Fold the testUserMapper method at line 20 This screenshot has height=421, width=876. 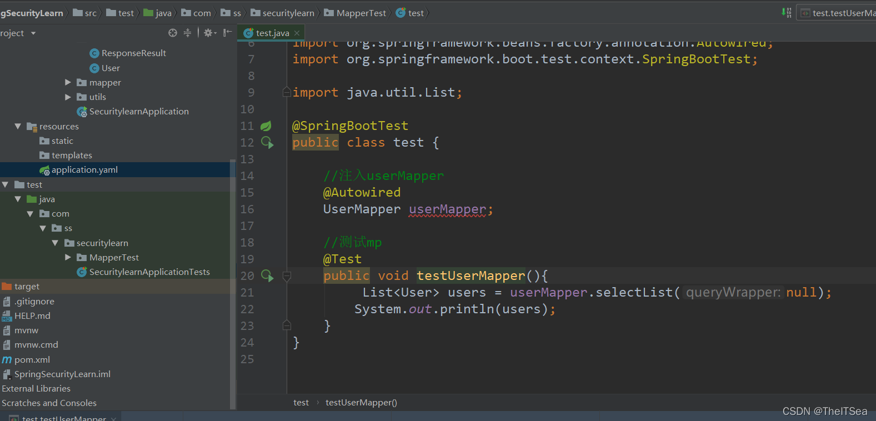pyautogui.click(x=287, y=275)
